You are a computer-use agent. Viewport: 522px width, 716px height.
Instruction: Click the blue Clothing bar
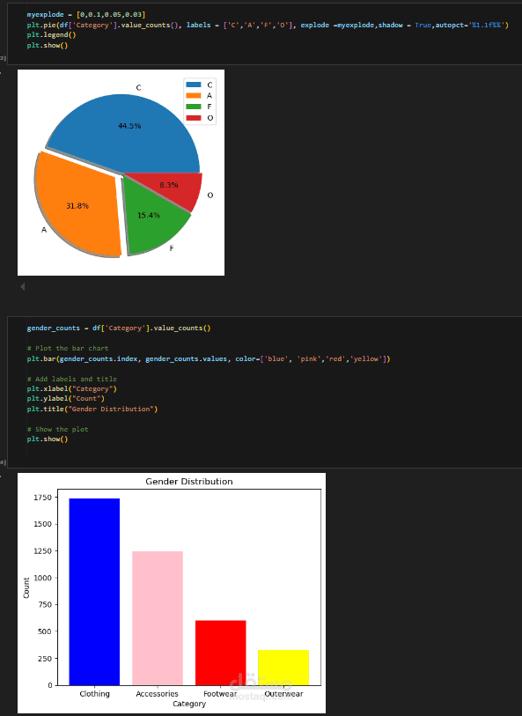tap(94, 592)
